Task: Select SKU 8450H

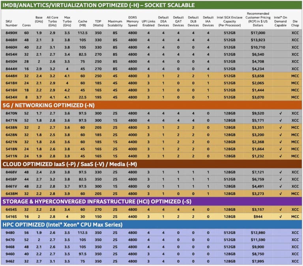Action: tap(11, 61)
